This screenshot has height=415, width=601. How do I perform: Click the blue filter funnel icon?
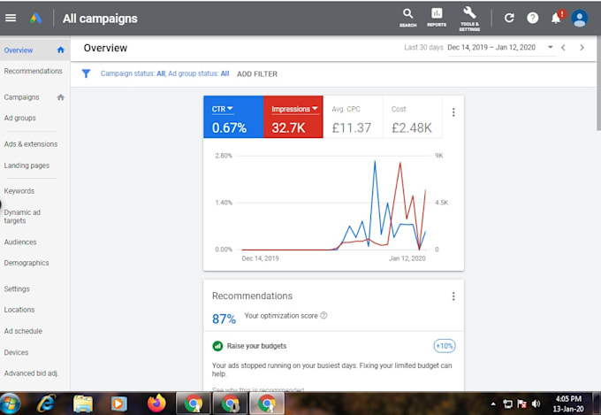point(87,73)
